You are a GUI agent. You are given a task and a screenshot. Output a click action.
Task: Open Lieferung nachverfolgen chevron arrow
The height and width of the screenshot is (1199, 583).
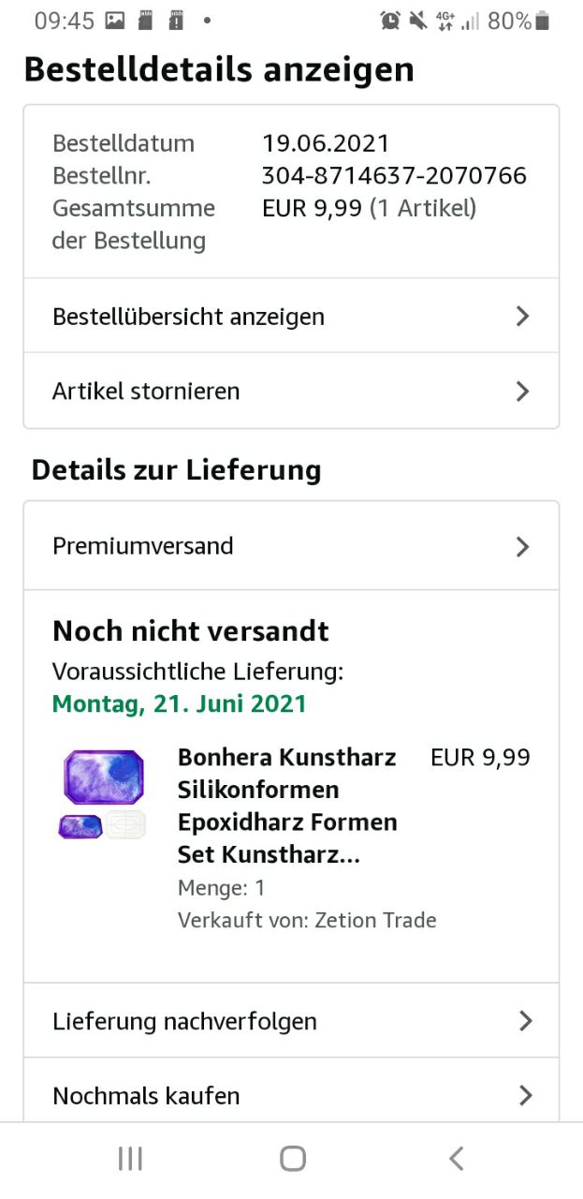tap(525, 1021)
